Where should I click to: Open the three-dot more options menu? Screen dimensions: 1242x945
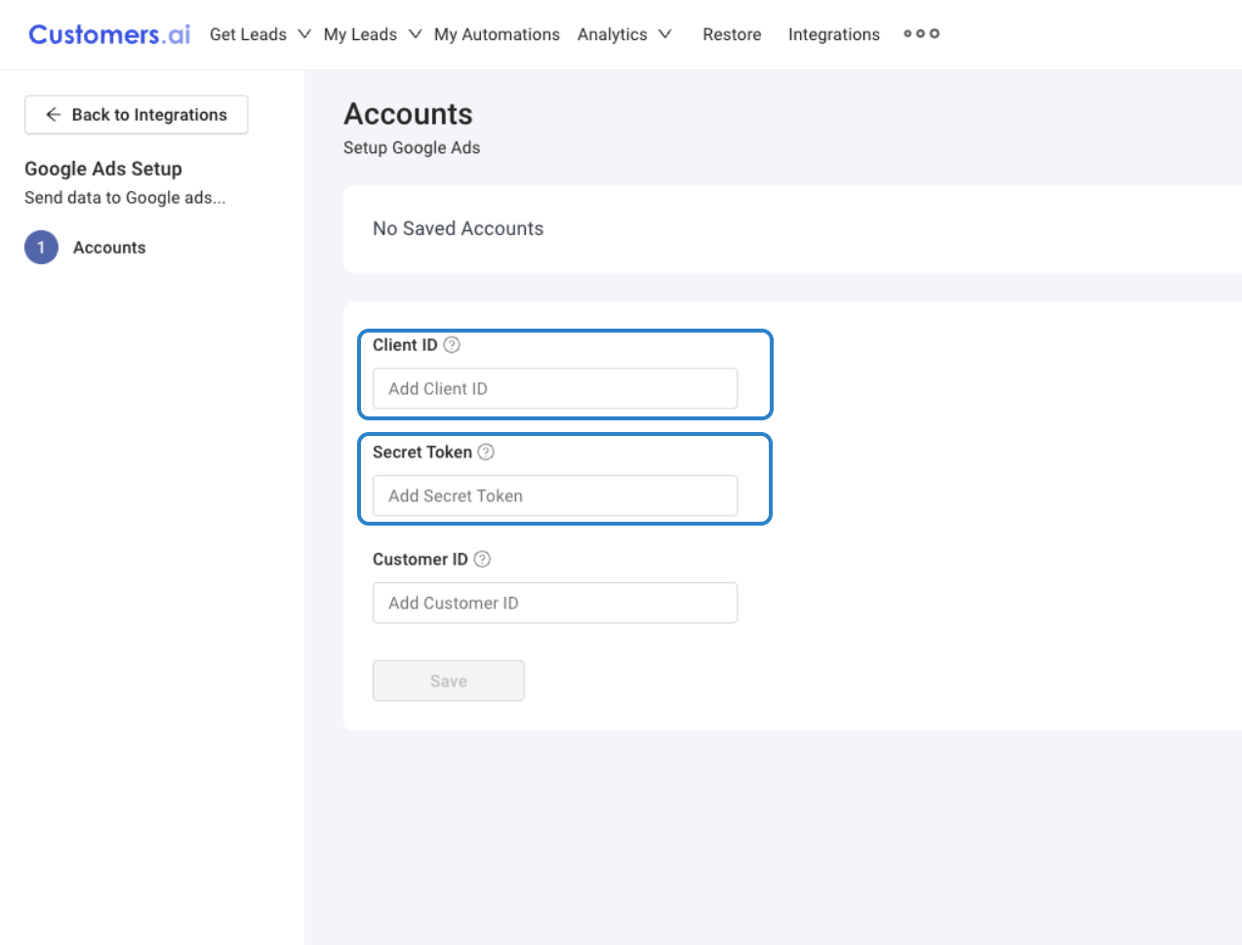[x=921, y=34]
